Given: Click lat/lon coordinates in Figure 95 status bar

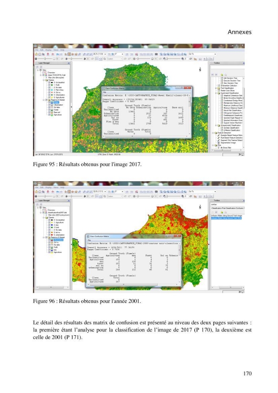Looking at the screenshot, I should point(49,154).
